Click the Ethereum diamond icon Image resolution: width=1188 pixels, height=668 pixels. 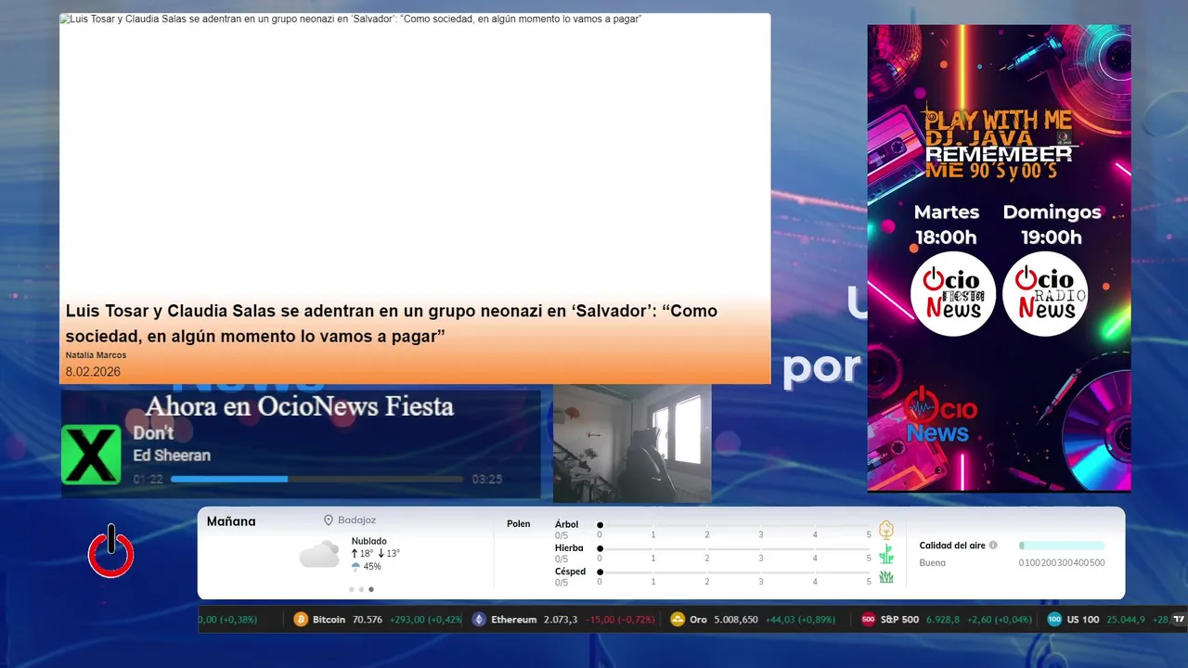(479, 620)
